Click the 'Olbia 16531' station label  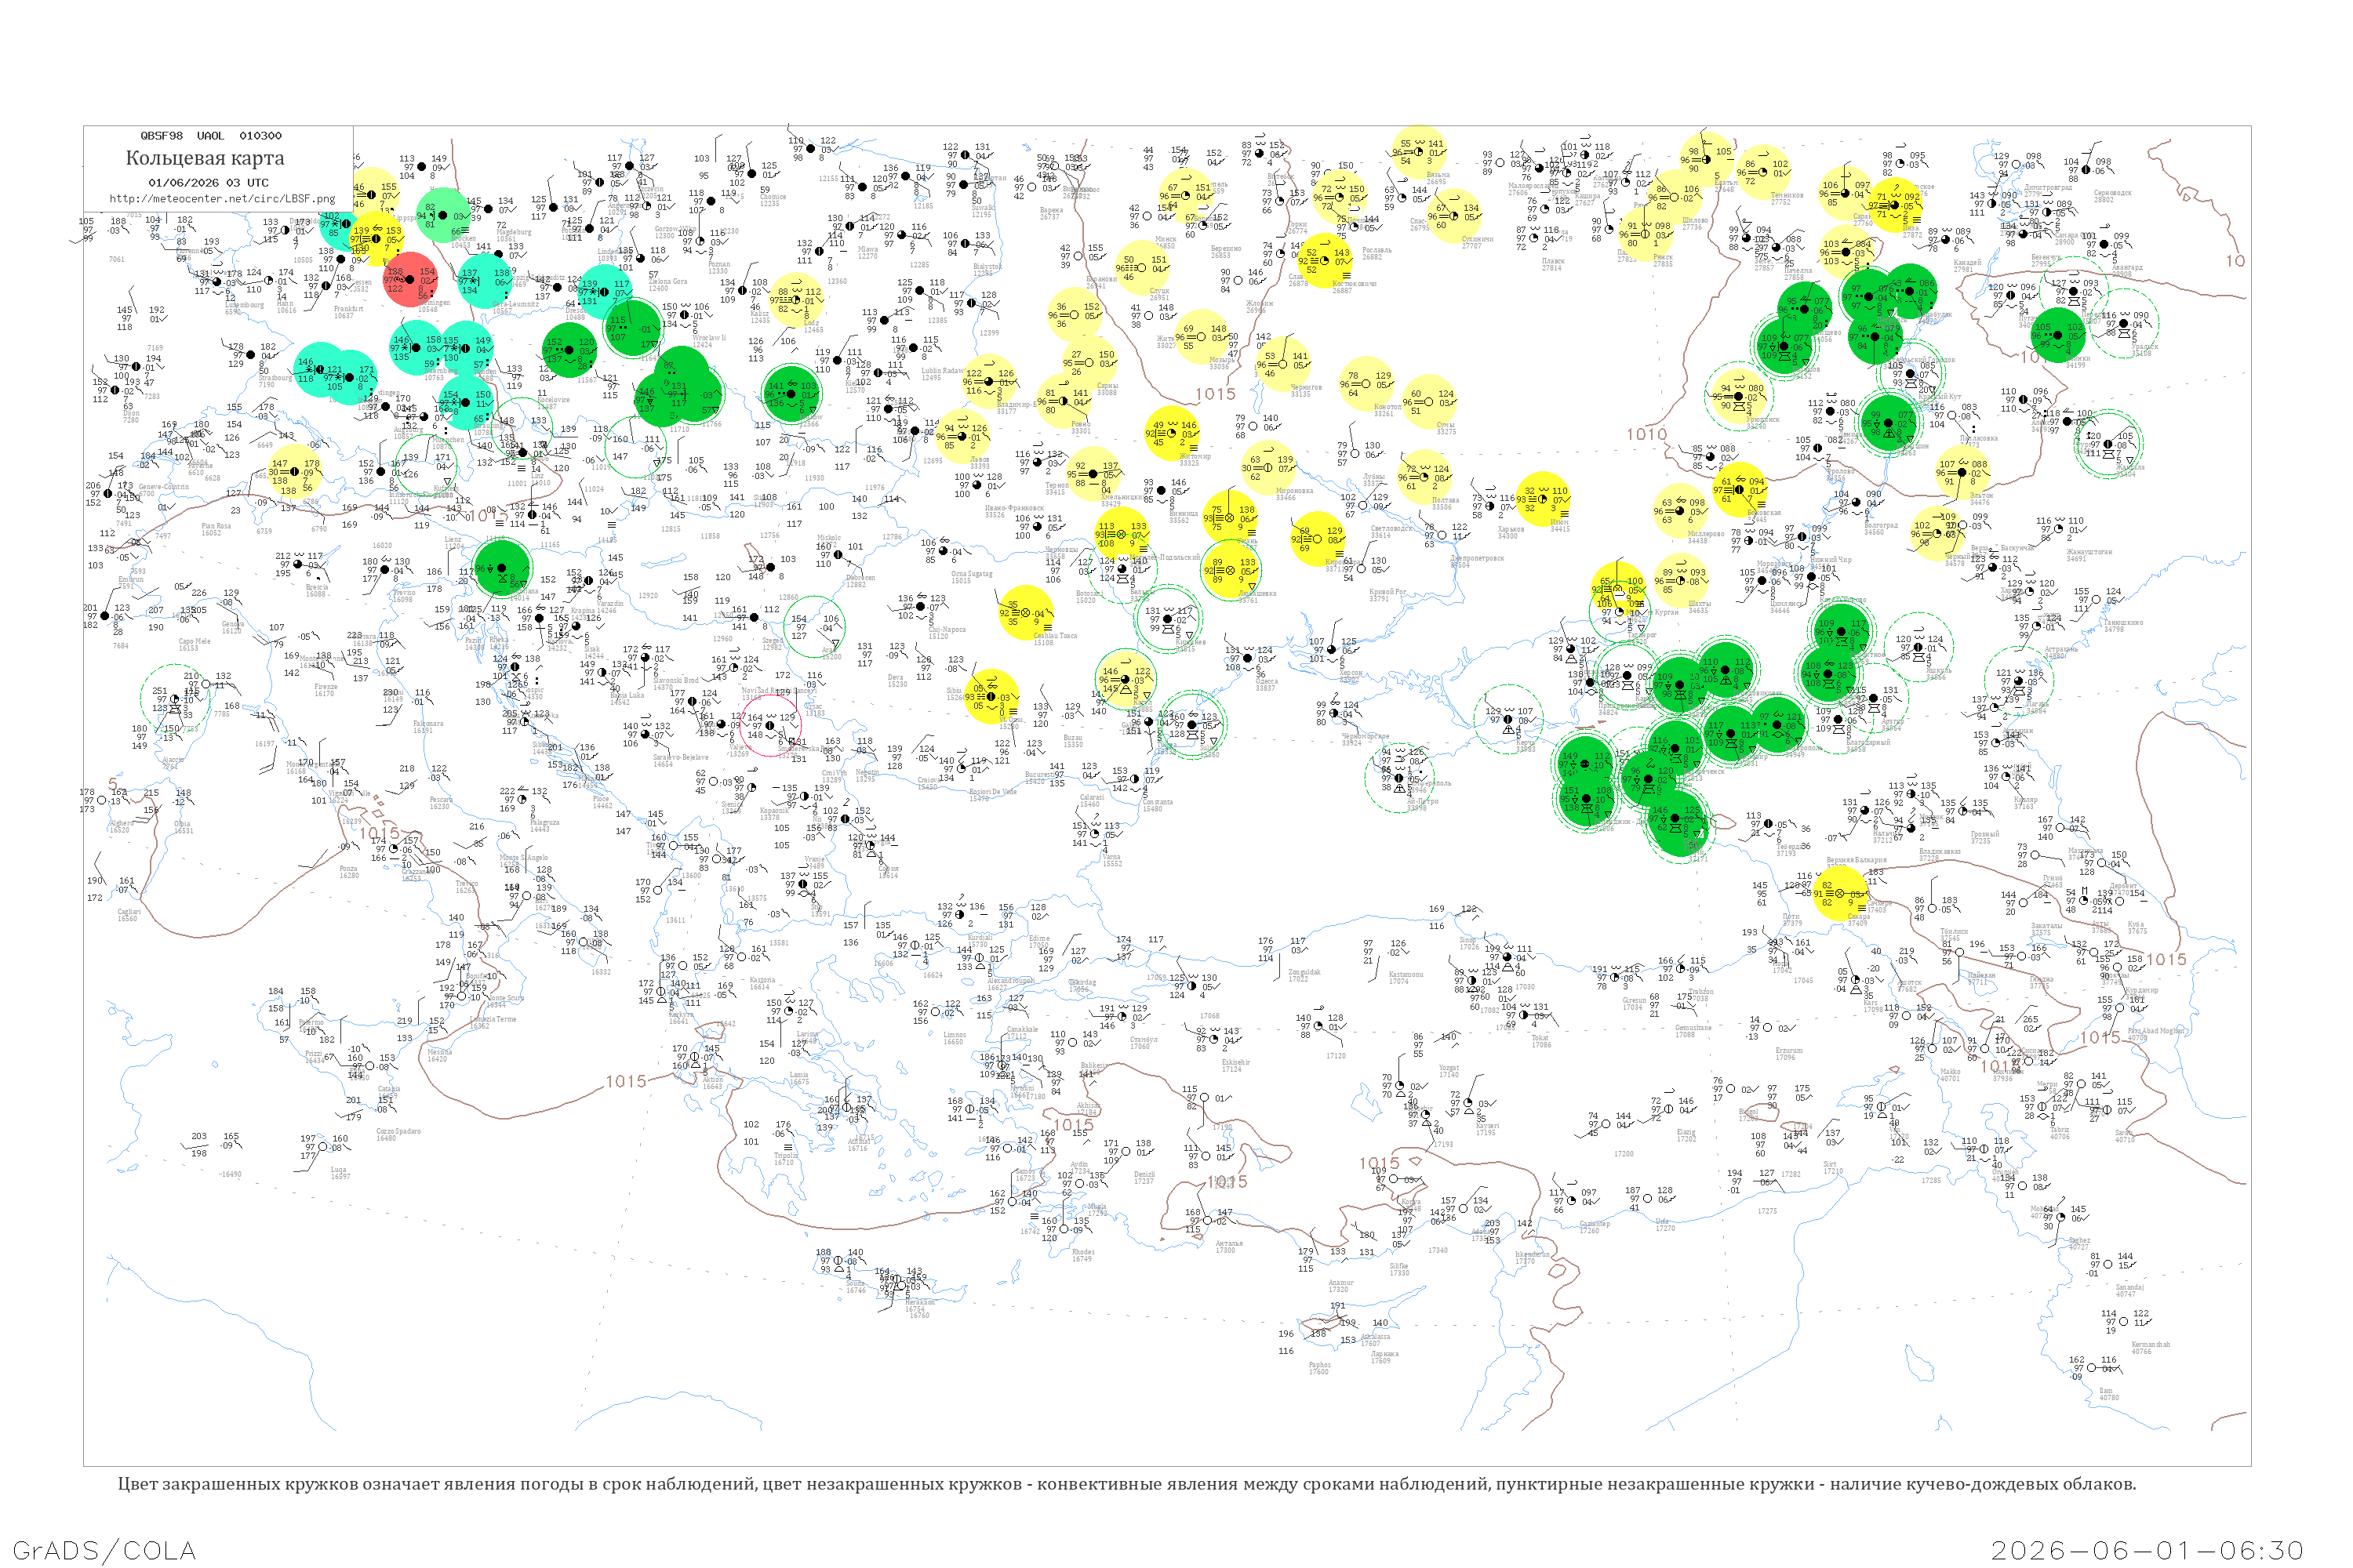tap(183, 828)
